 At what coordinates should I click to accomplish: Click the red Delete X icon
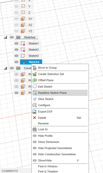(x=34, y=118)
